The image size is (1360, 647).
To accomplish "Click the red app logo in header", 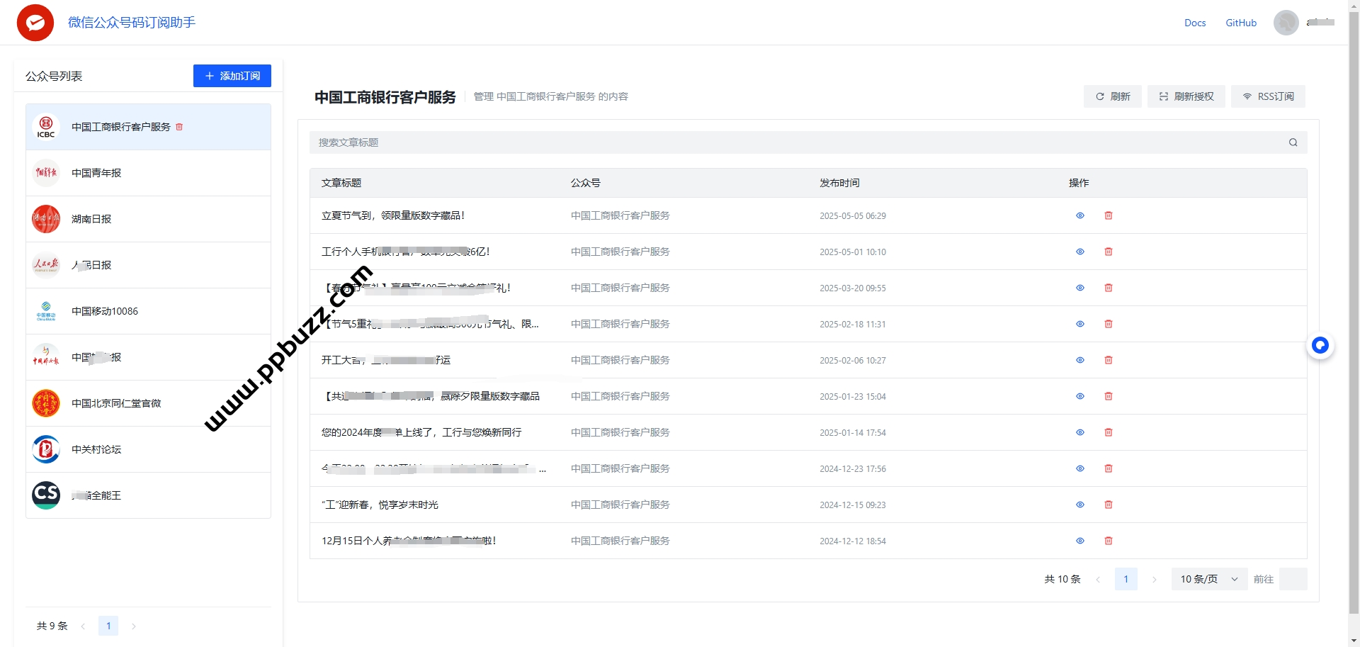I will click(x=35, y=23).
